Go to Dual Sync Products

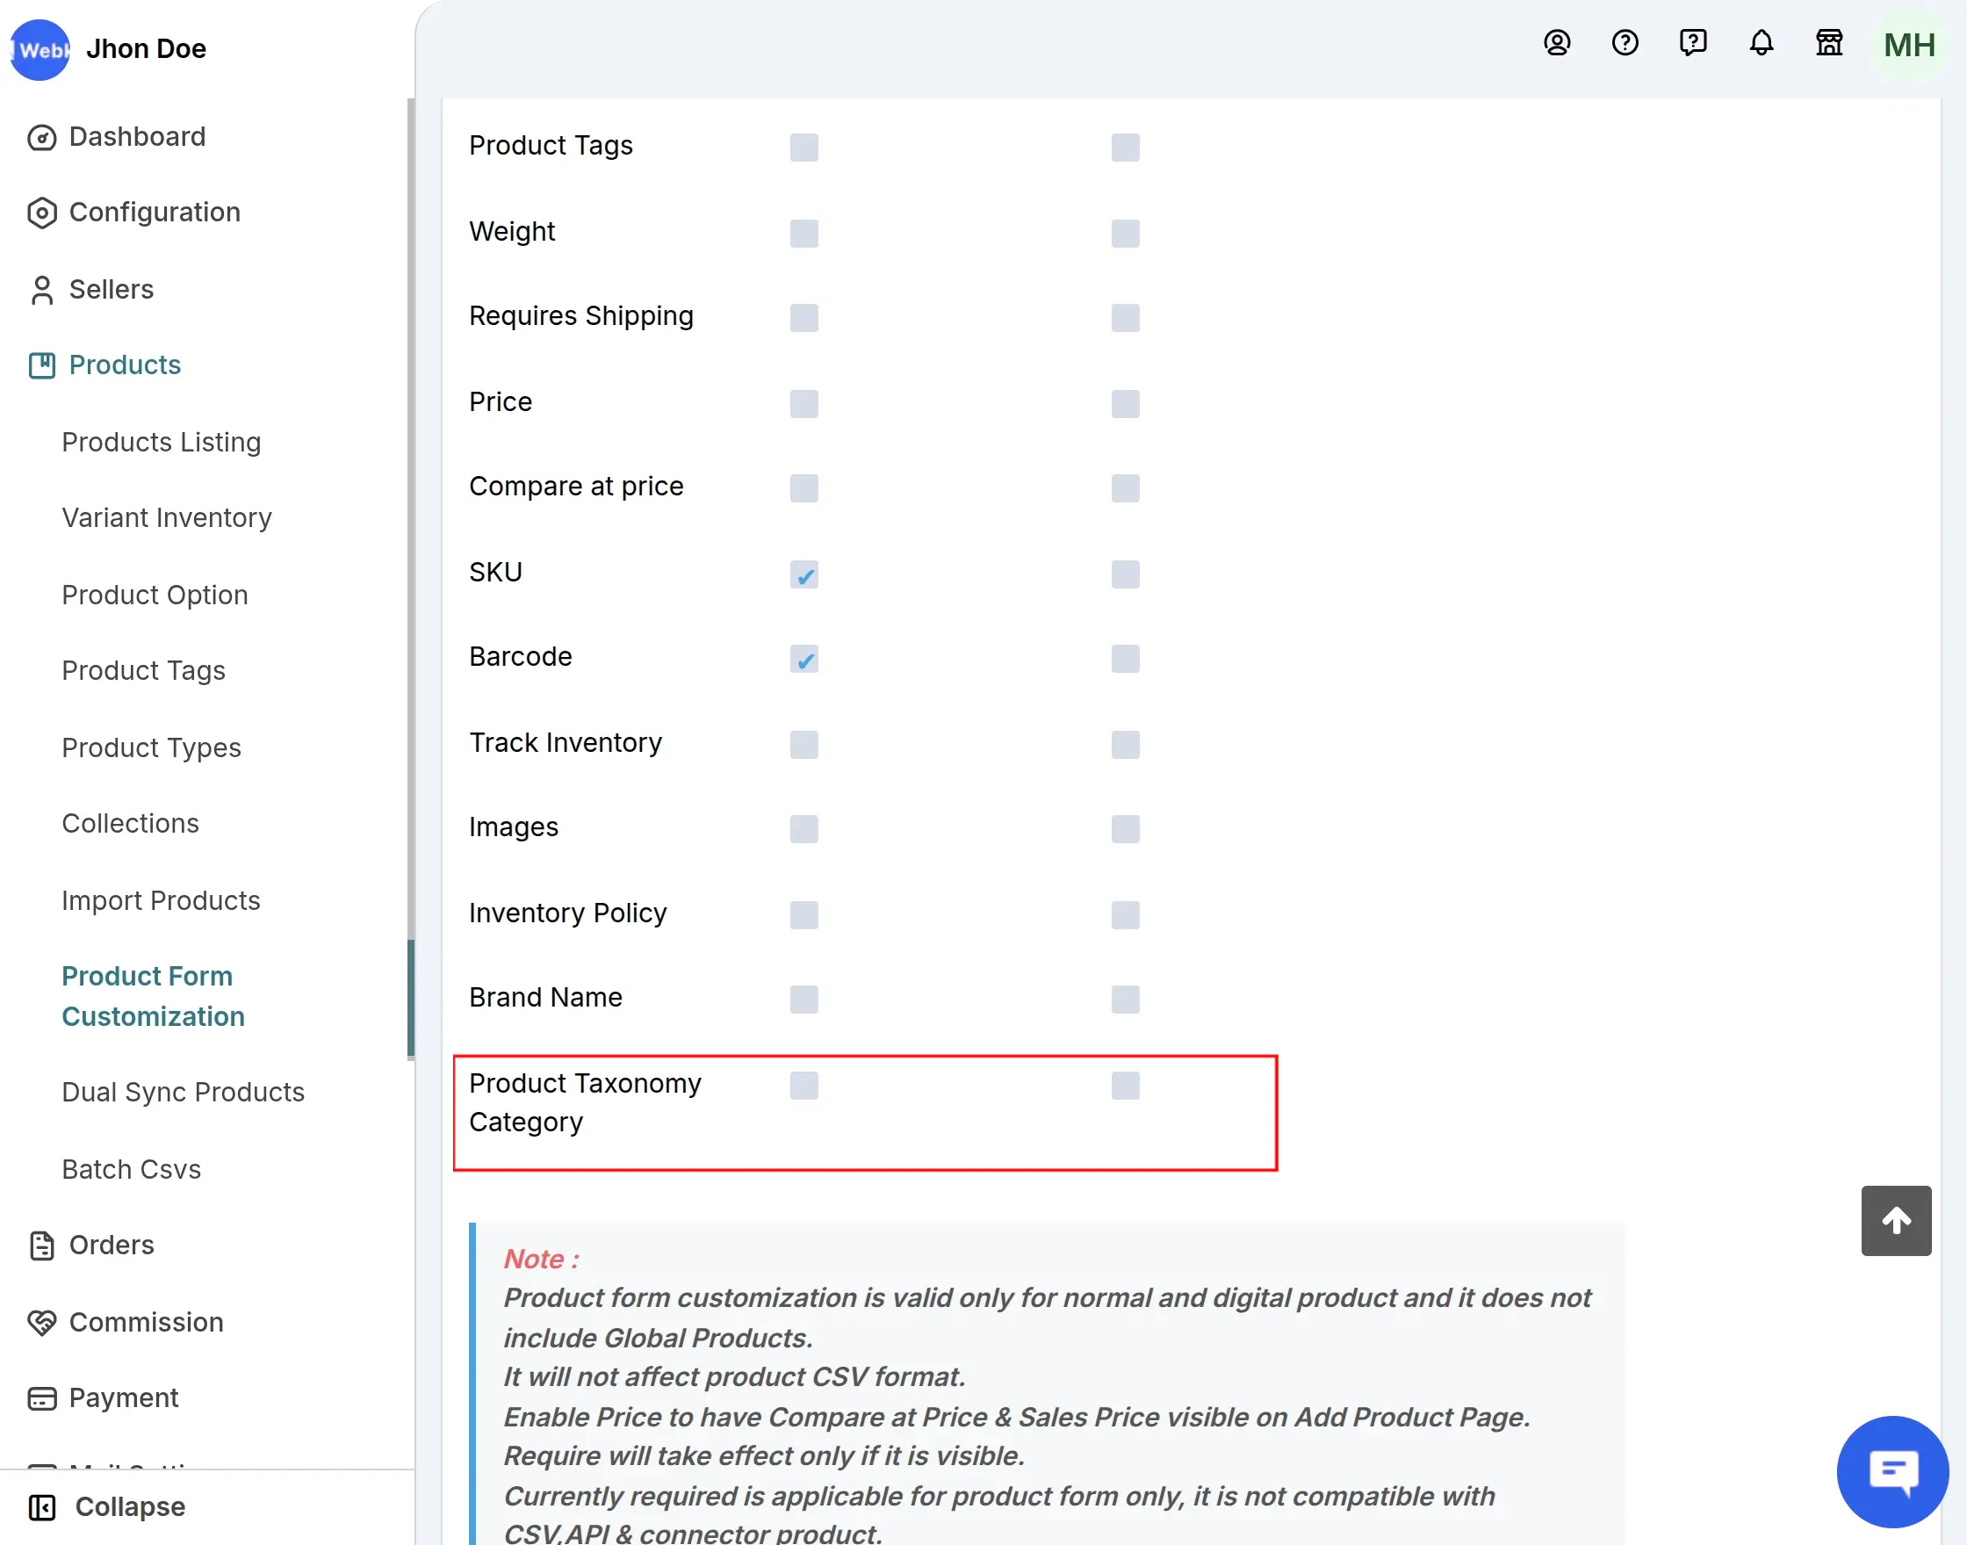point(183,1092)
